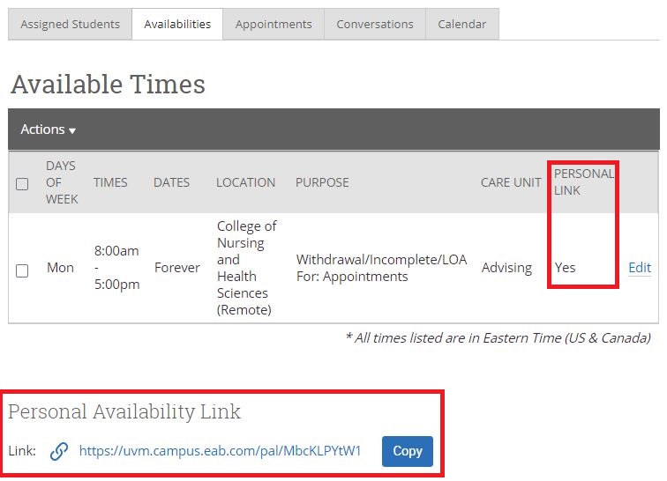Viewport: 667px width, 481px height.
Task: Click the Personal Link column header
Action: 582,181
